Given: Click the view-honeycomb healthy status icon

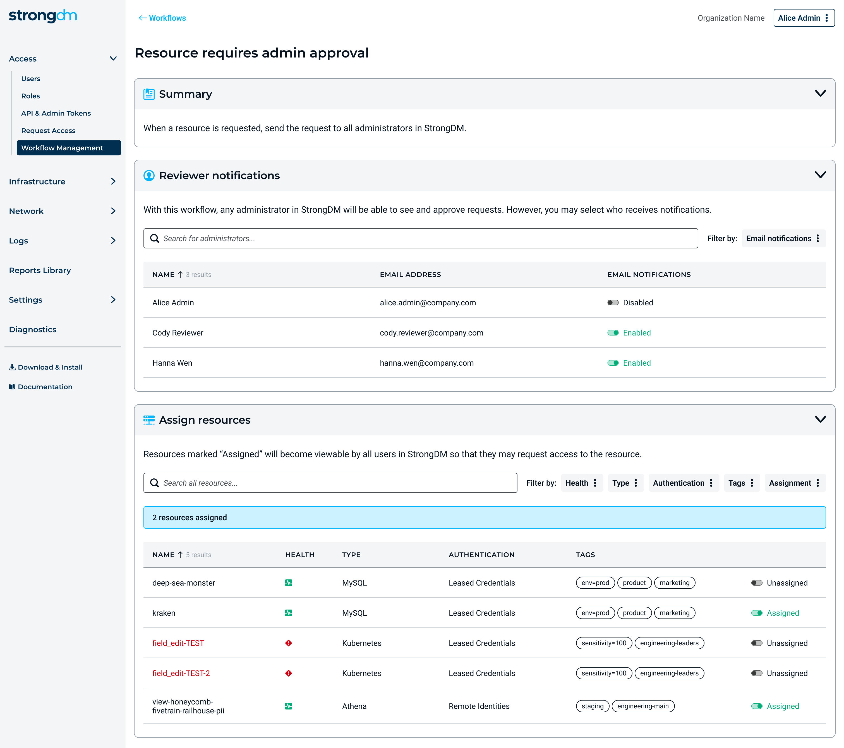Looking at the screenshot, I should pos(289,706).
